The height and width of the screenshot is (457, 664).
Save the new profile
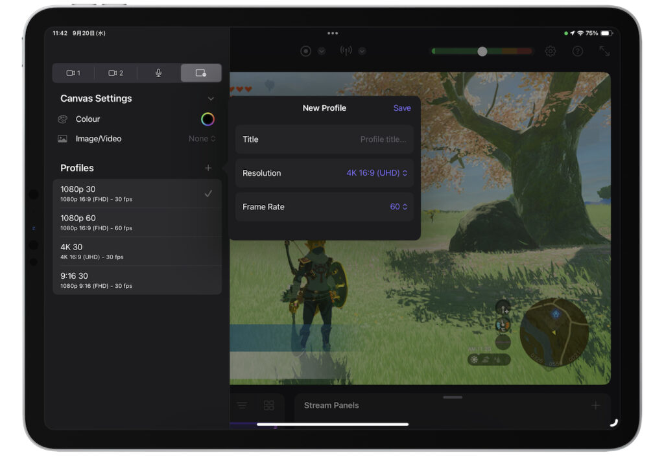[x=402, y=108]
